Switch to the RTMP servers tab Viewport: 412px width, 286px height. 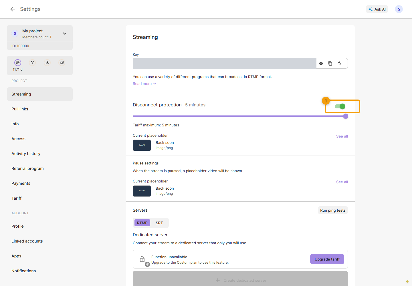[142, 223]
